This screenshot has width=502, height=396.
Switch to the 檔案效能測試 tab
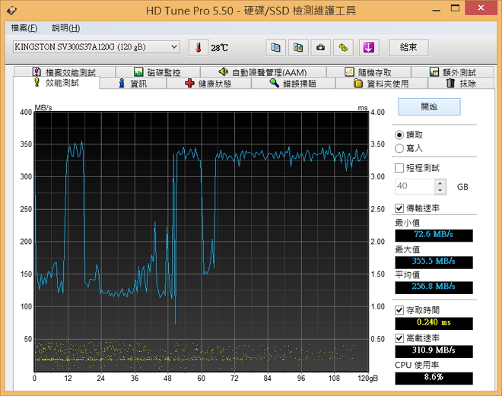coord(64,72)
